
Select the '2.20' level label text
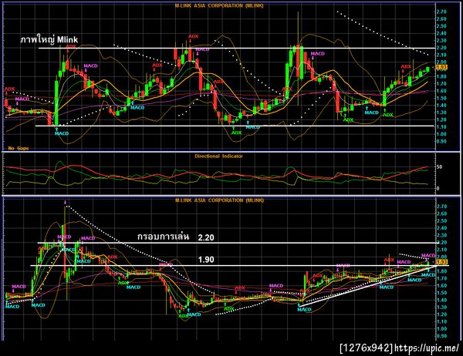pyautogui.click(x=206, y=238)
